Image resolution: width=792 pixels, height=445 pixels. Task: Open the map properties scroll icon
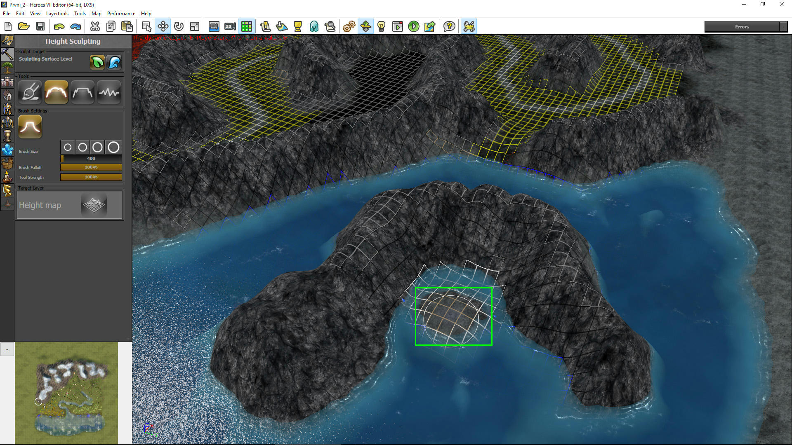265,27
